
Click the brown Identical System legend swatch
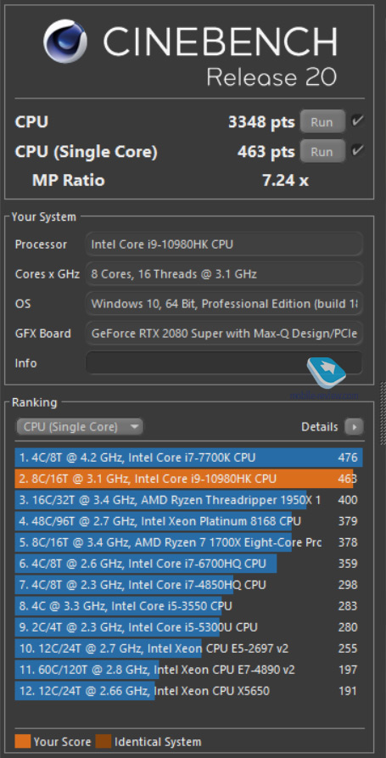(103, 741)
